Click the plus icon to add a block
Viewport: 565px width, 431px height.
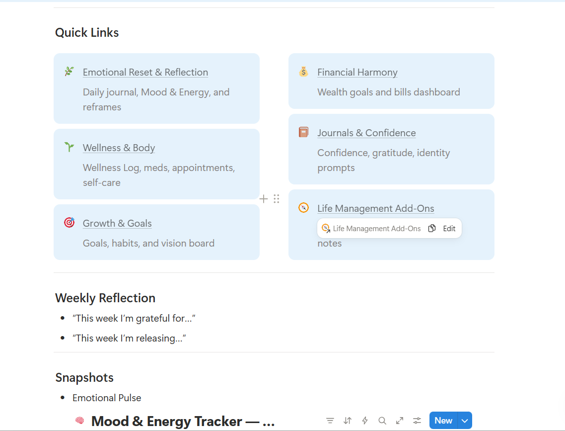pos(264,199)
